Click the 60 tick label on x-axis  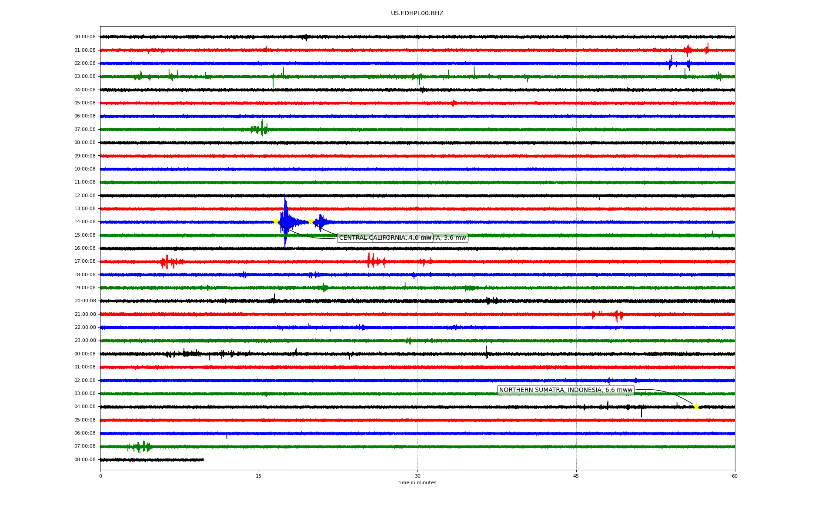[735, 476]
